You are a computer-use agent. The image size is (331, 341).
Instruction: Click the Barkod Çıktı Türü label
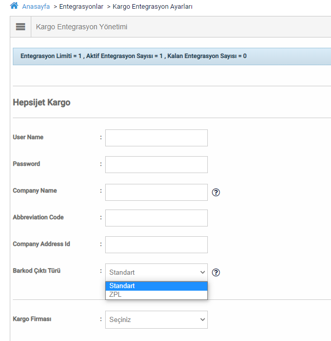coord(36,271)
